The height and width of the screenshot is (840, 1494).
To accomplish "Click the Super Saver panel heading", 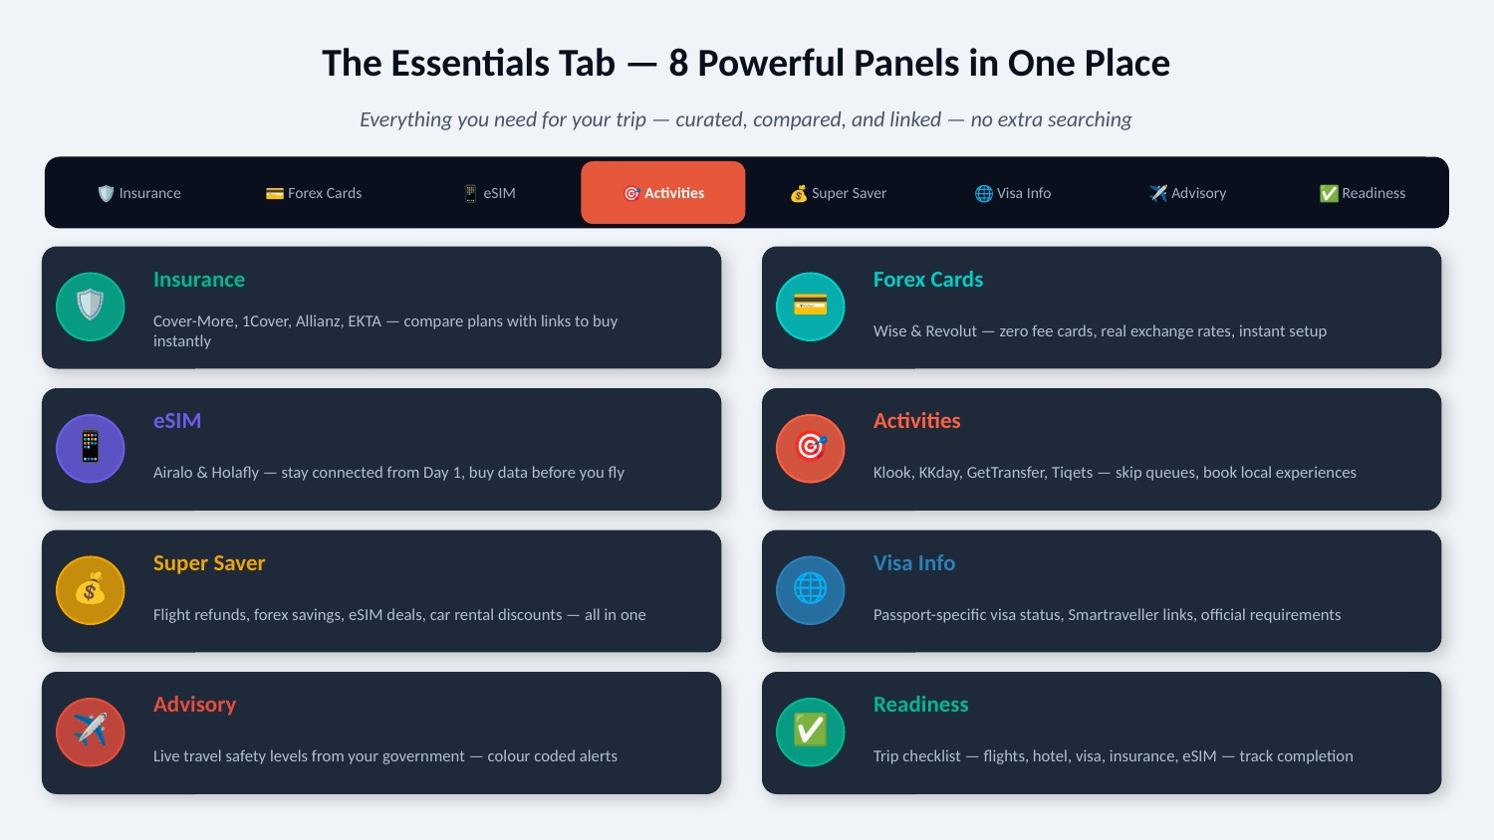I will 209,563.
